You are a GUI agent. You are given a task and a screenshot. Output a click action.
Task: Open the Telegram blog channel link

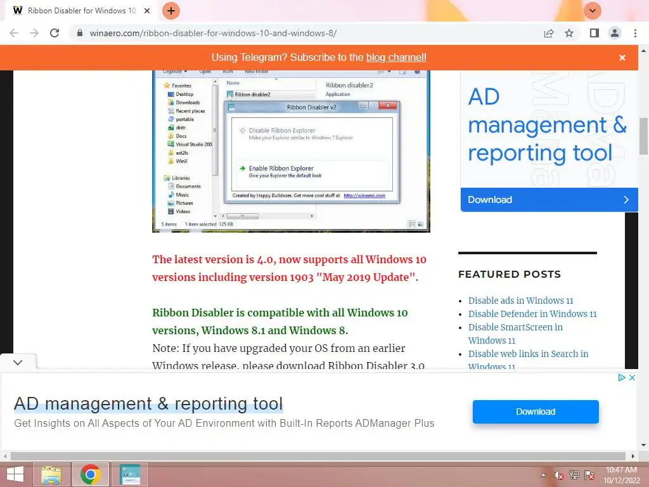coord(396,58)
